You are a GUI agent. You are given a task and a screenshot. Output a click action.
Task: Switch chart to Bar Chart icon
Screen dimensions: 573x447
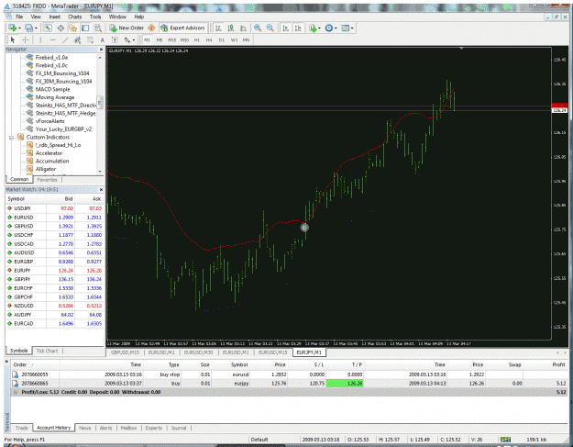218,28
